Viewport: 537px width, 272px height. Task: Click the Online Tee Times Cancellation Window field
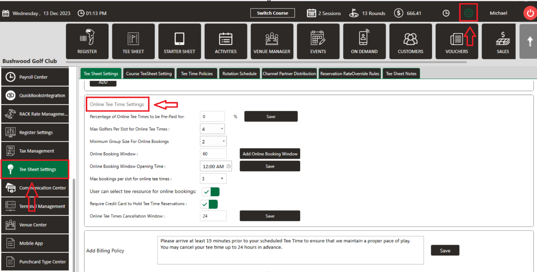pos(213,216)
